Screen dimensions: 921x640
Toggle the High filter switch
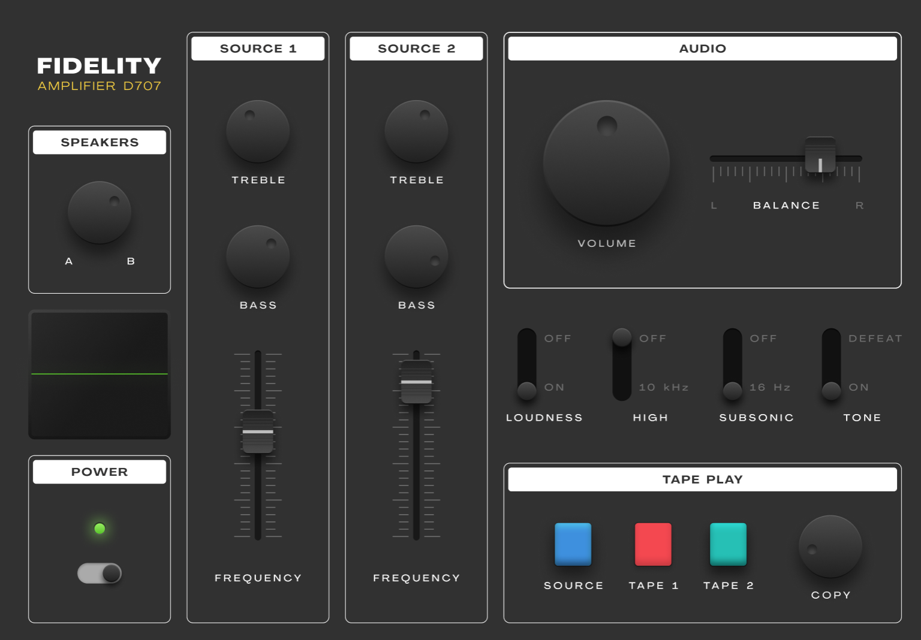(622, 364)
